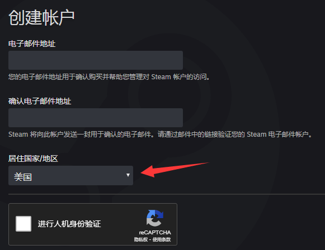
Task: Click the reCAPTCHA circular arrows logo
Action: (155, 218)
